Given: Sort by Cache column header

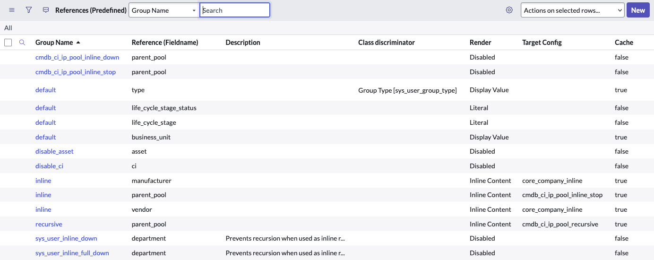Looking at the screenshot, I should 624,43.
